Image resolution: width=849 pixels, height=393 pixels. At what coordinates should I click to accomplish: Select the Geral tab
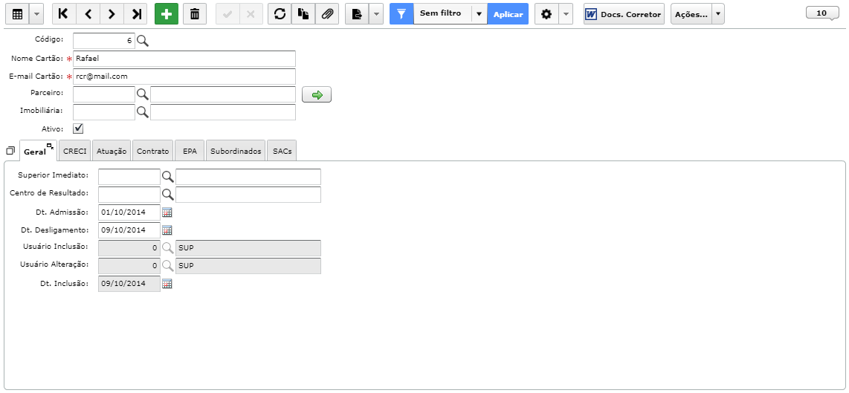point(35,152)
